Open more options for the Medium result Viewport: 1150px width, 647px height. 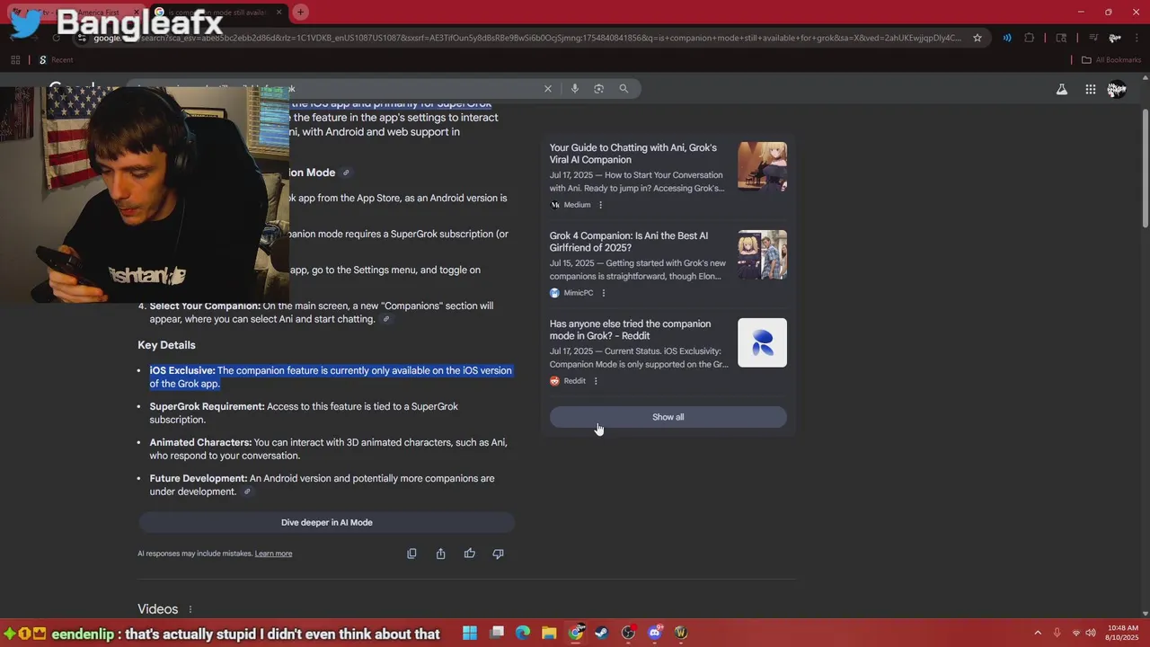pos(601,205)
